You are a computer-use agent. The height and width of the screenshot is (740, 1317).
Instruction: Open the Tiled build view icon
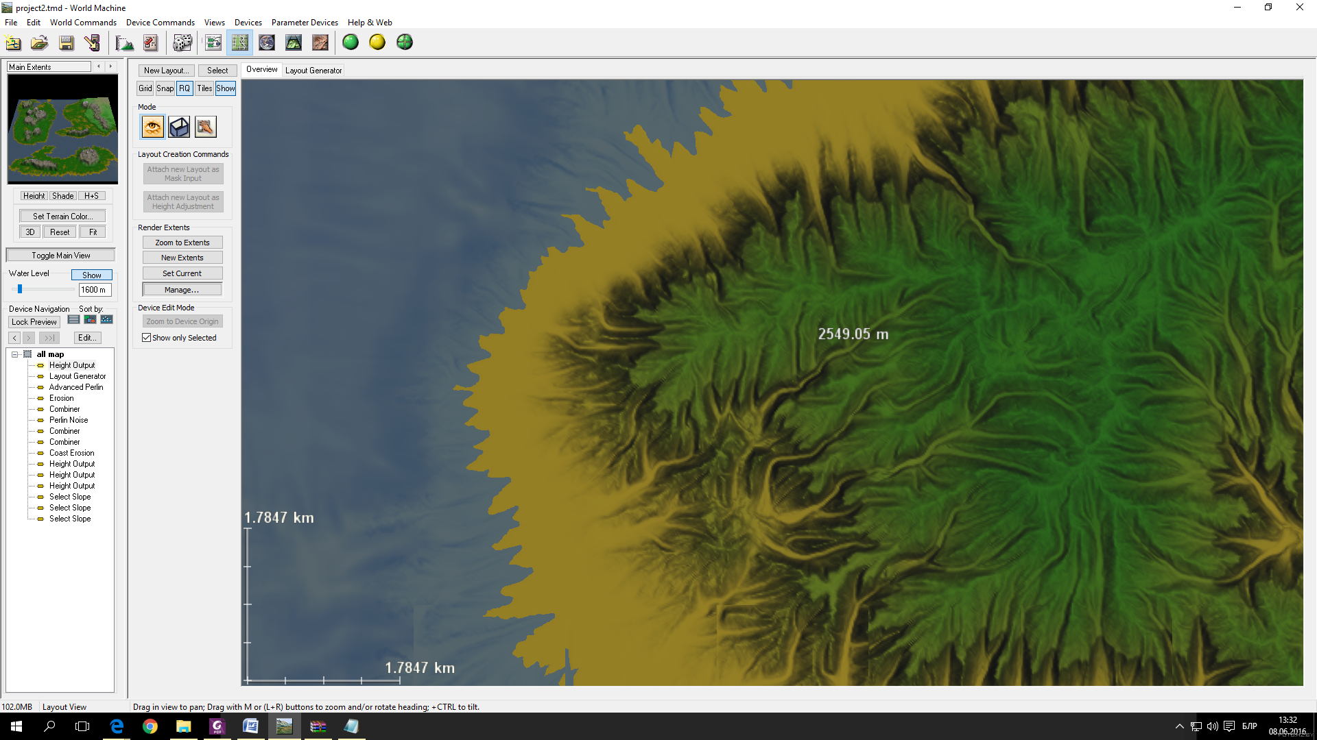coord(320,42)
